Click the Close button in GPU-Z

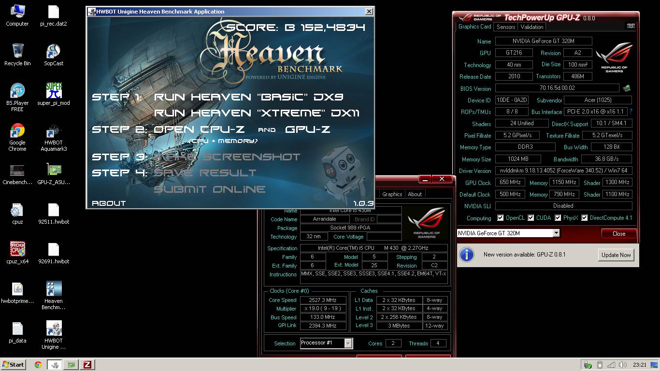point(619,233)
